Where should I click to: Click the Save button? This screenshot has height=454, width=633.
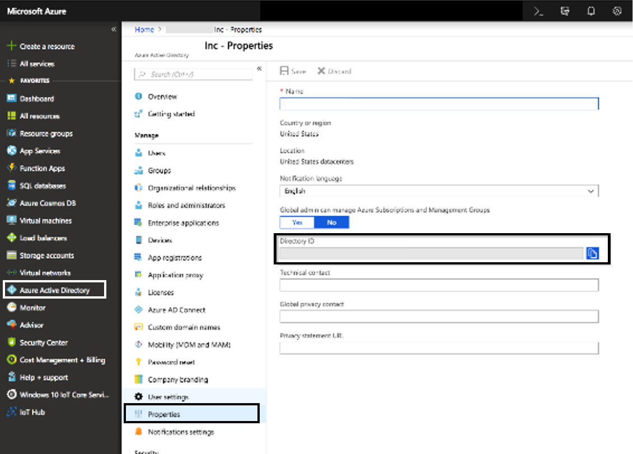pyautogui.click(x=293, y=71)
